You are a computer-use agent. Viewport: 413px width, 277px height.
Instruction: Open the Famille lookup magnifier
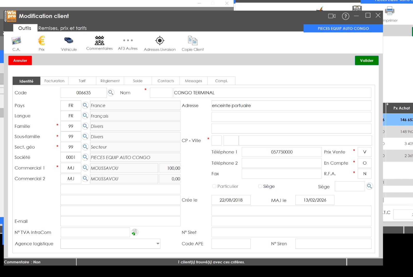coord(85,126)
